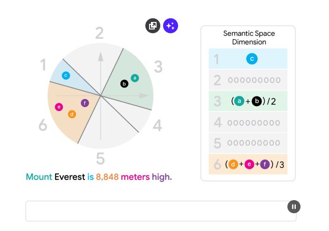The height and width of the screenshot is (231, 329).
Task: Click the purple sparkle AI icon
Action: click(171, 26)
